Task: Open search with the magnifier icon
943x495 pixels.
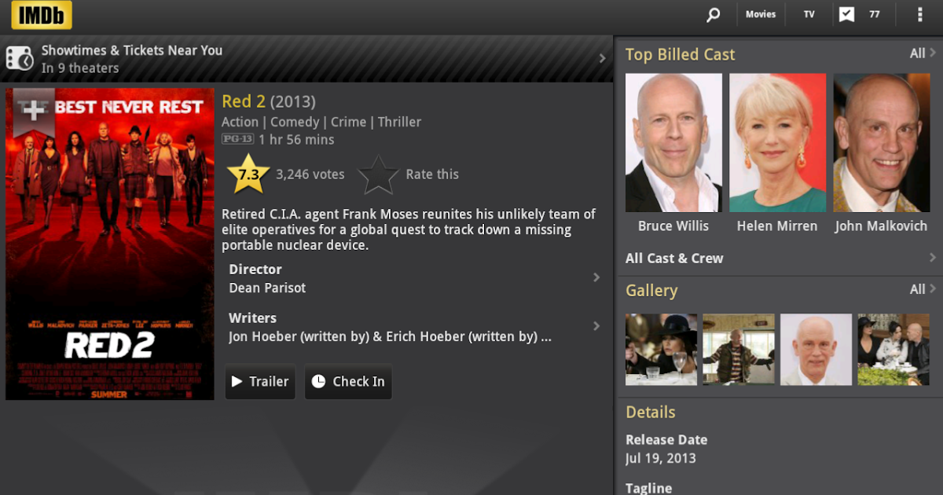Action: pyautogui.click(x=713, y=14)
